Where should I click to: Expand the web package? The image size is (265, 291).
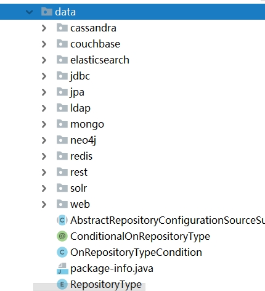[x=44, y=204]
